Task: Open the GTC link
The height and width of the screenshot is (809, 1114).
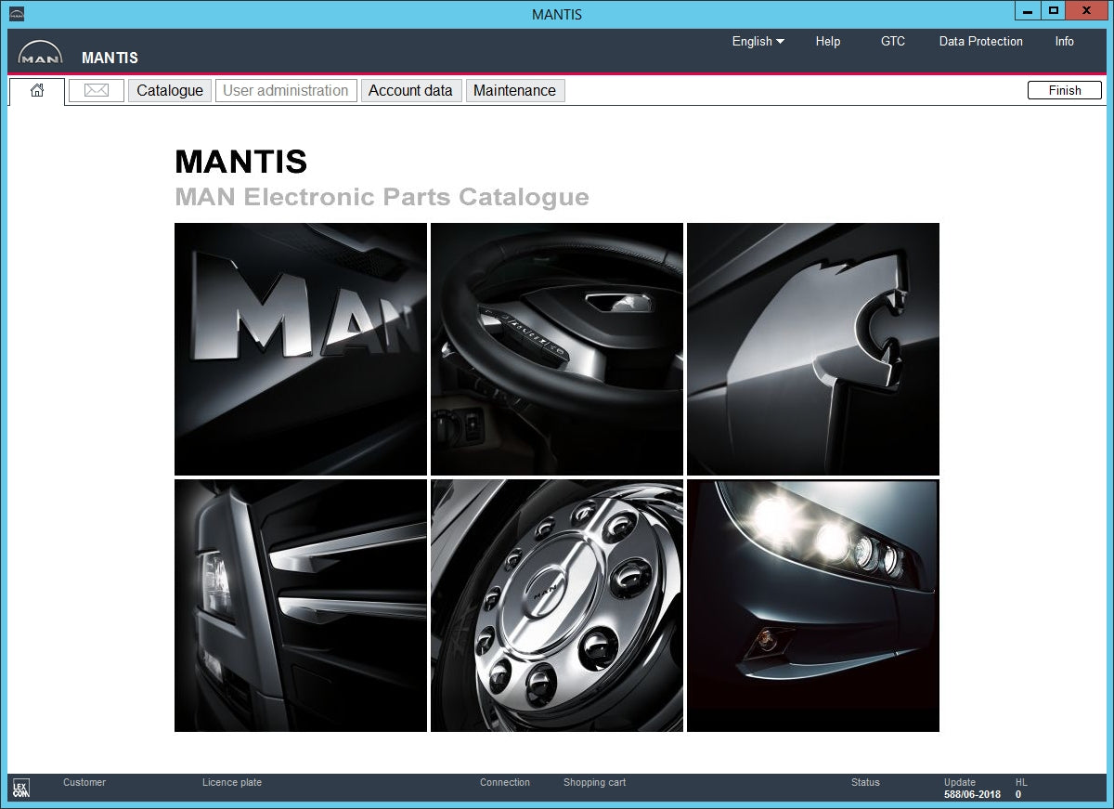Action: point(893,41)
